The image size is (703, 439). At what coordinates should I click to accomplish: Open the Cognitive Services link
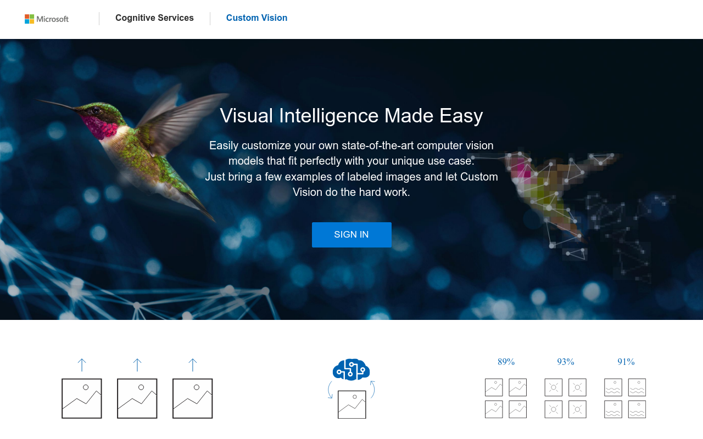[154, 18]
